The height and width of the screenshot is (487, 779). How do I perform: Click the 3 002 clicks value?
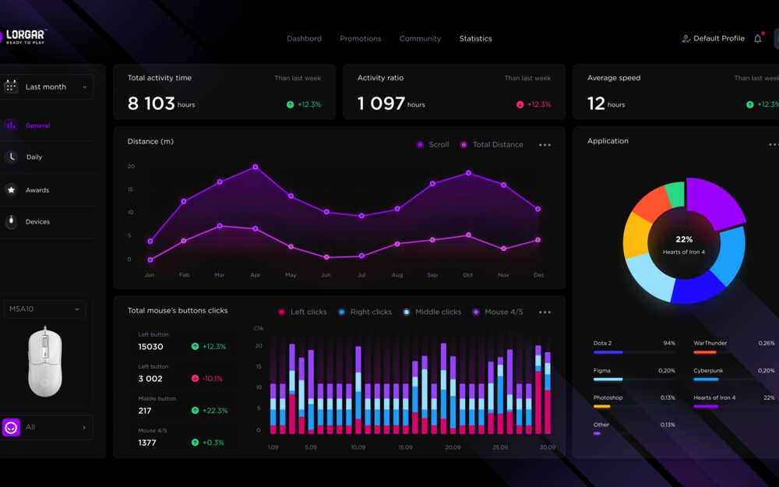pyautogui.click(x=150, y=379)
